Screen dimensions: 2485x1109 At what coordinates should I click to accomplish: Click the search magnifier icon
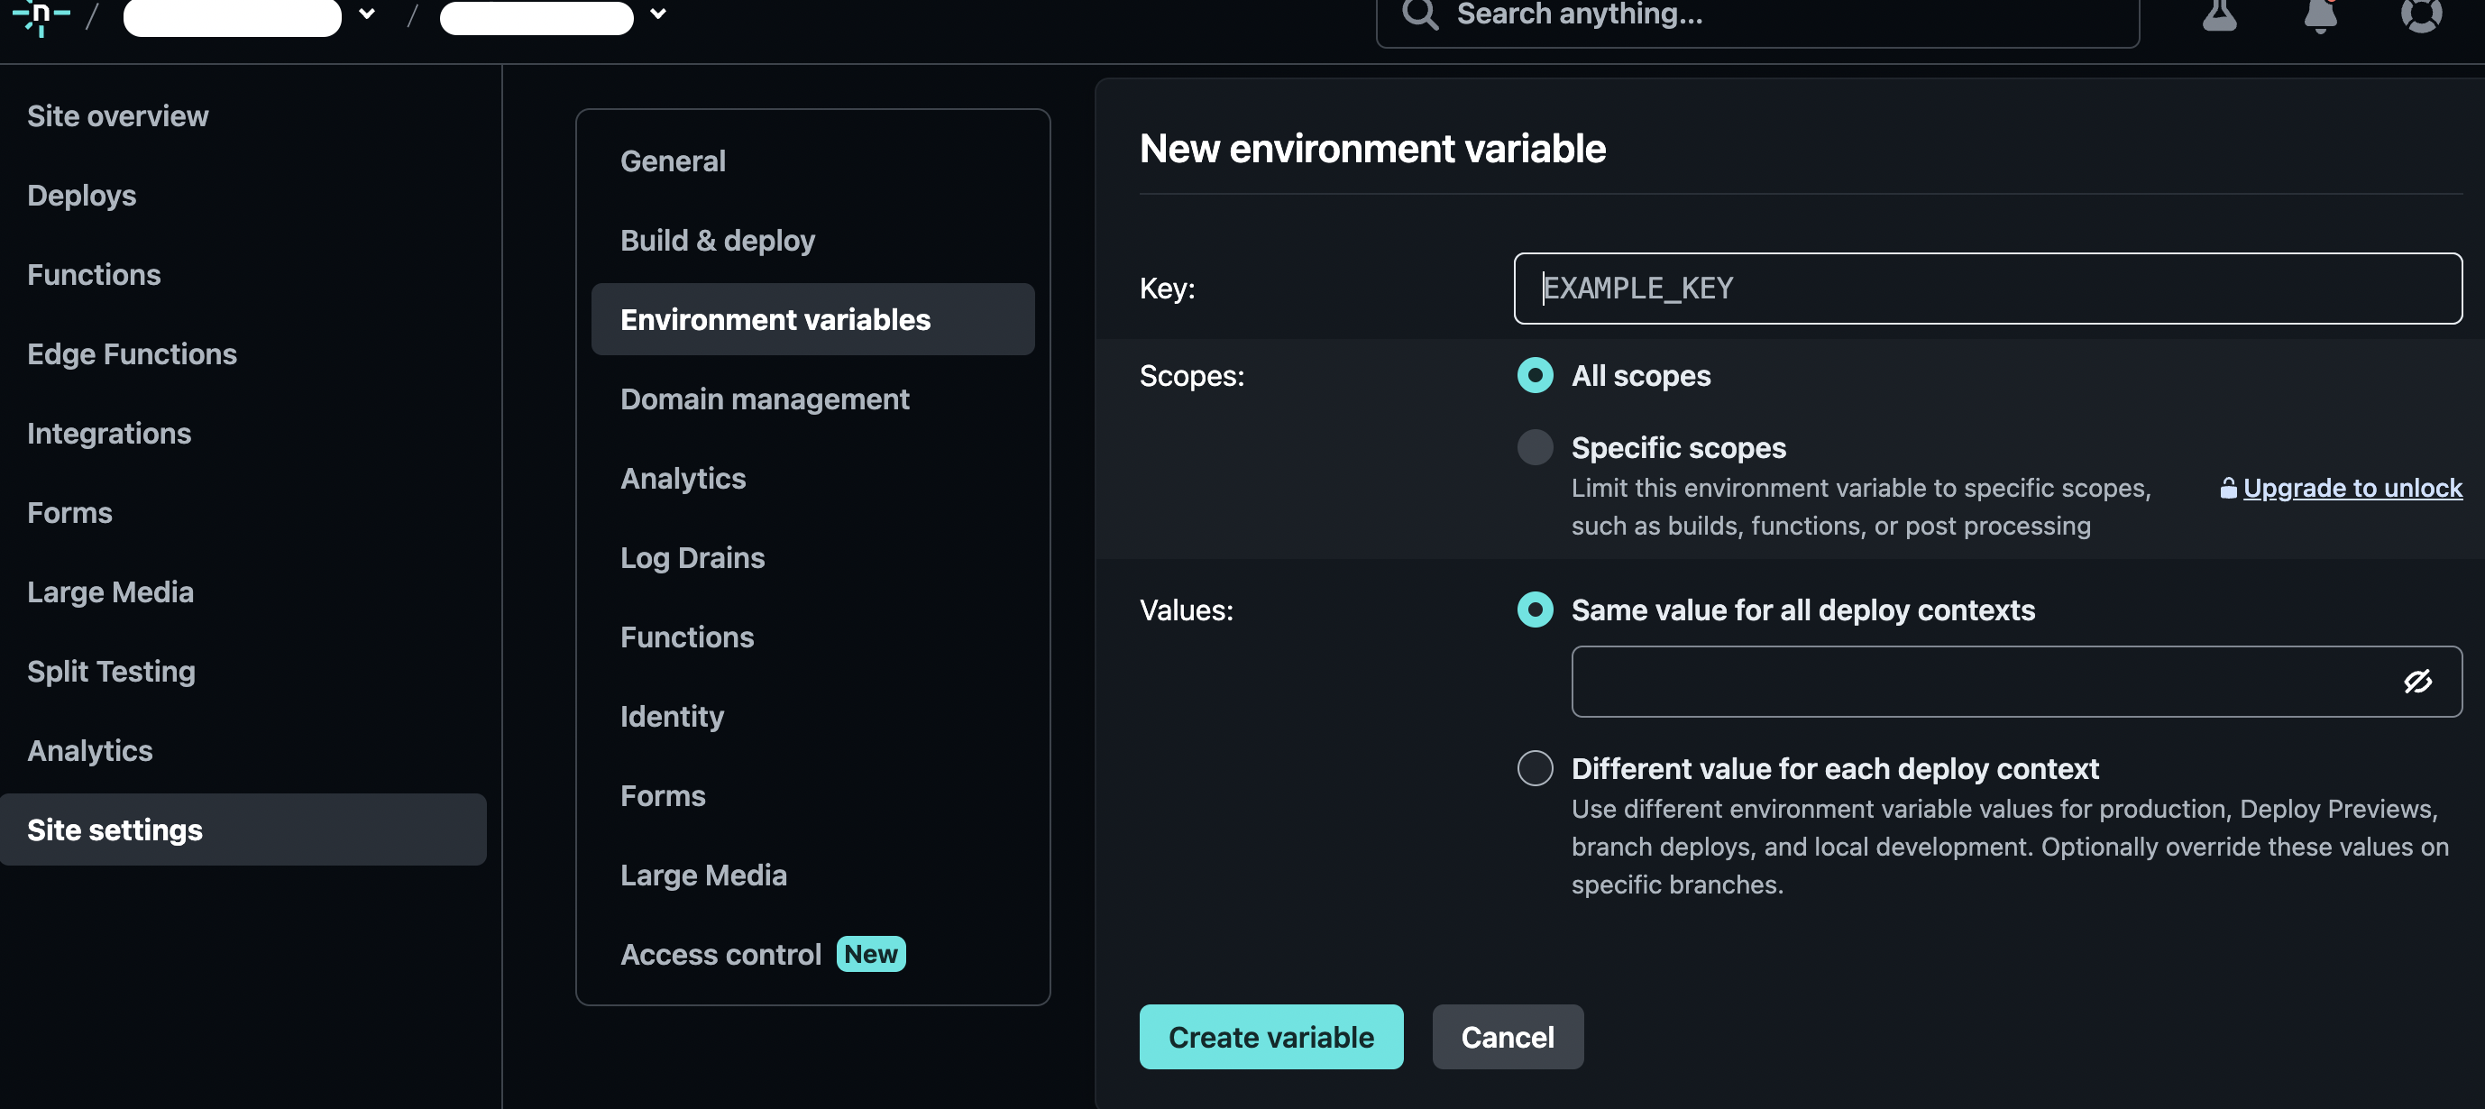click(1420, 14)
